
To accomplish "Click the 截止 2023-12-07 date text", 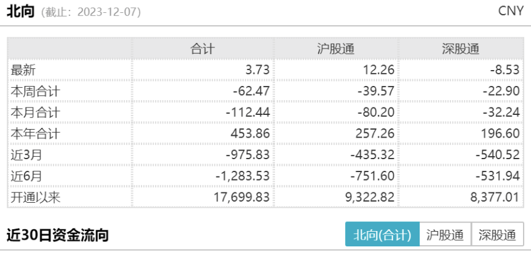I will (x=91, y=12).
